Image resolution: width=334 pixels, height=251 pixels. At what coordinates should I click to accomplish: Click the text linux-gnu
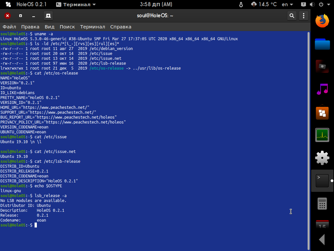[11, 191]
